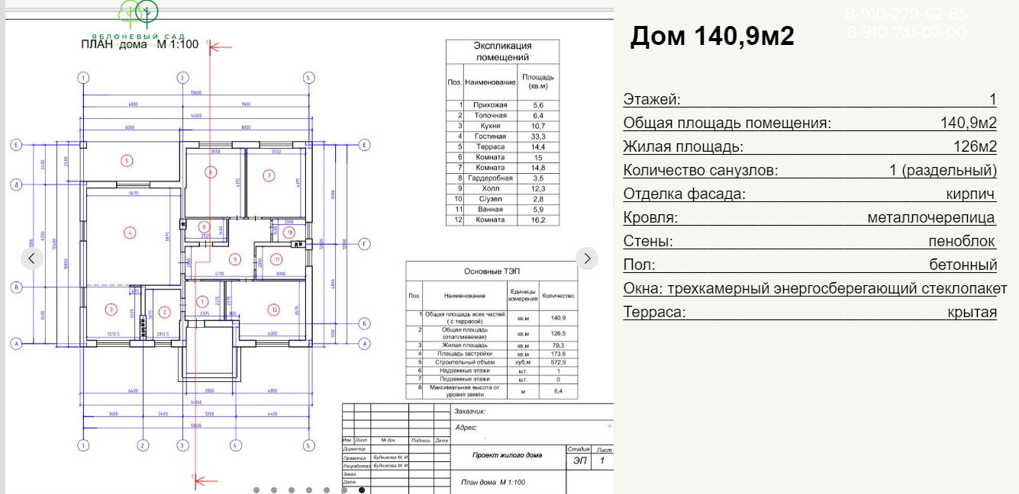This screenshot has height=494, width=1019.
Task: Click "Общая площадь помещения:" label
Action: point(727,124)
